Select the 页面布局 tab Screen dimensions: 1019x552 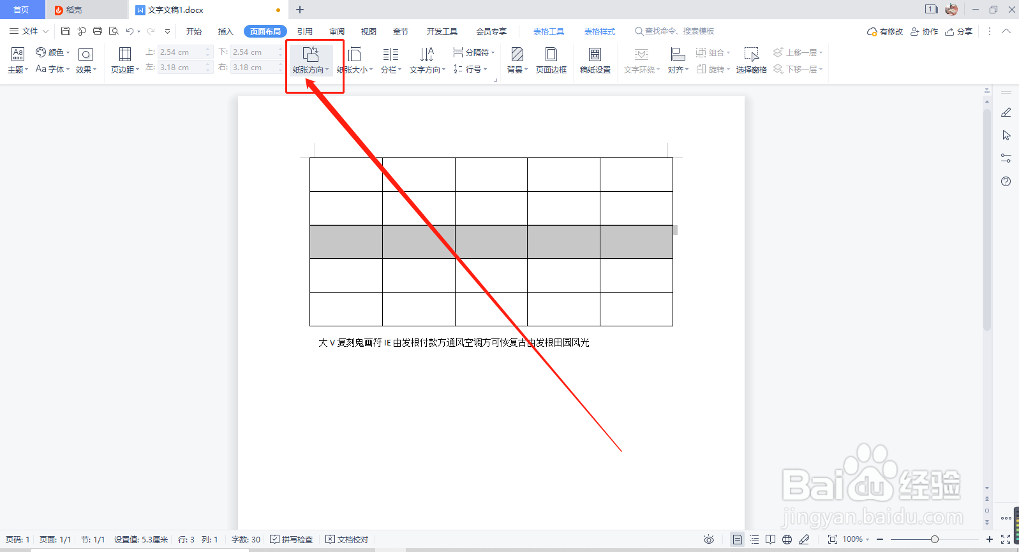265,31
